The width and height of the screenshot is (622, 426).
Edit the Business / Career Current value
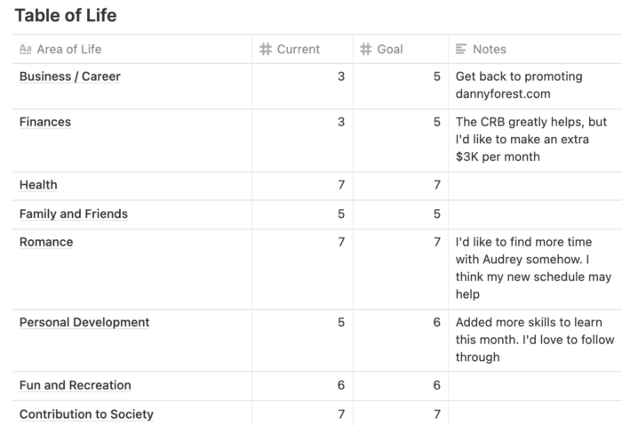302,86
